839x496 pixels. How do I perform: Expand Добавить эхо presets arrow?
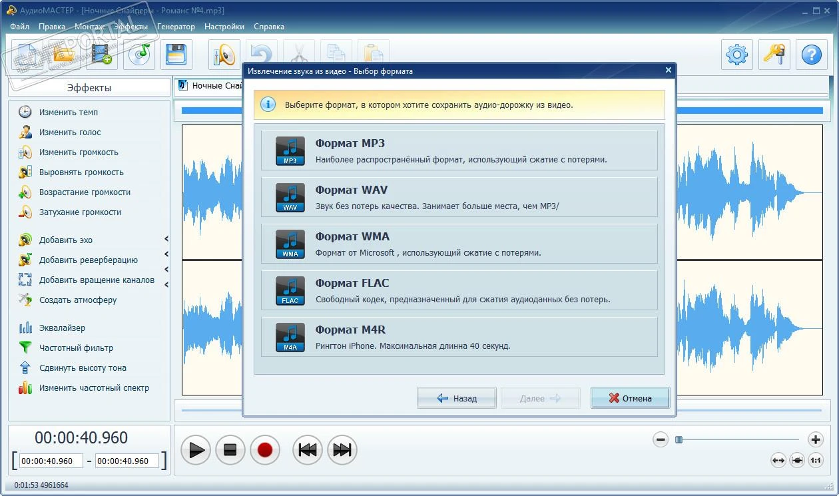click(x=166, y=239)
